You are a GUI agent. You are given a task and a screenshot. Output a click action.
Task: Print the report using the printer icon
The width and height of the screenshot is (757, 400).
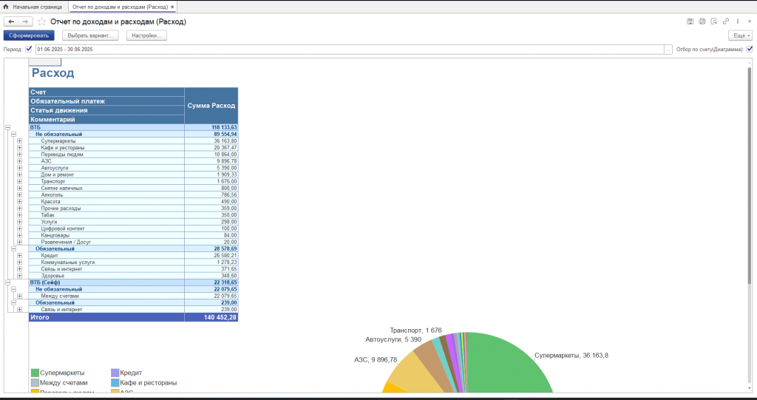pos(702,21)
